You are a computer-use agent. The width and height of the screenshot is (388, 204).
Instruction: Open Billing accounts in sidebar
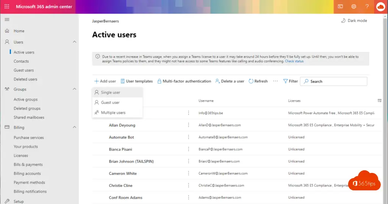click(x=27, y=174)
